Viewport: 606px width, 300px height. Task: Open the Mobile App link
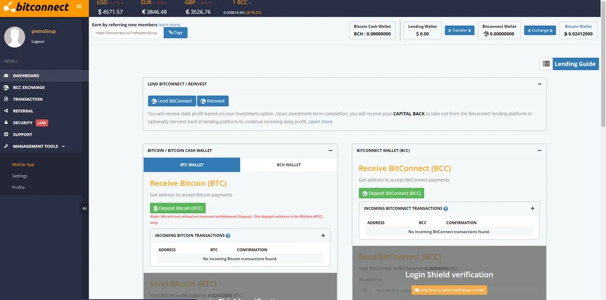pos(23,165)
